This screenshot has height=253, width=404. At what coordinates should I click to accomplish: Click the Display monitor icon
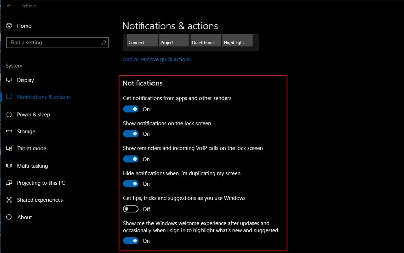point(9,80)
